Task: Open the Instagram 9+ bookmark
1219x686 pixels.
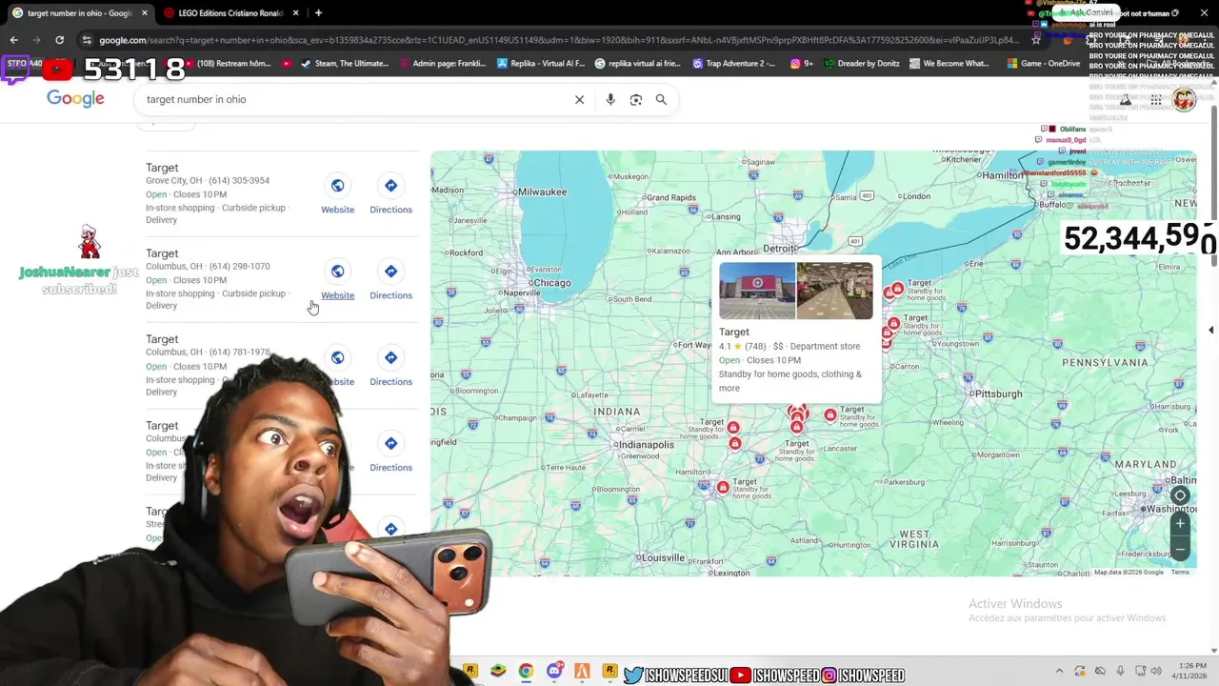Action: click(x=801, y=64)
